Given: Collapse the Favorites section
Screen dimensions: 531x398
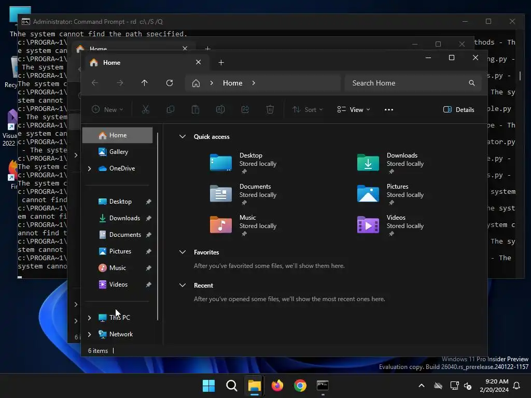Looking at the screenshot, I should pyautogui.click(x=183, y=252).
